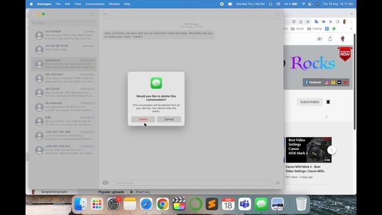Click the Chrome profile avatar
Viewport: 382px width, 215px height.
click(x=344, y=21)
